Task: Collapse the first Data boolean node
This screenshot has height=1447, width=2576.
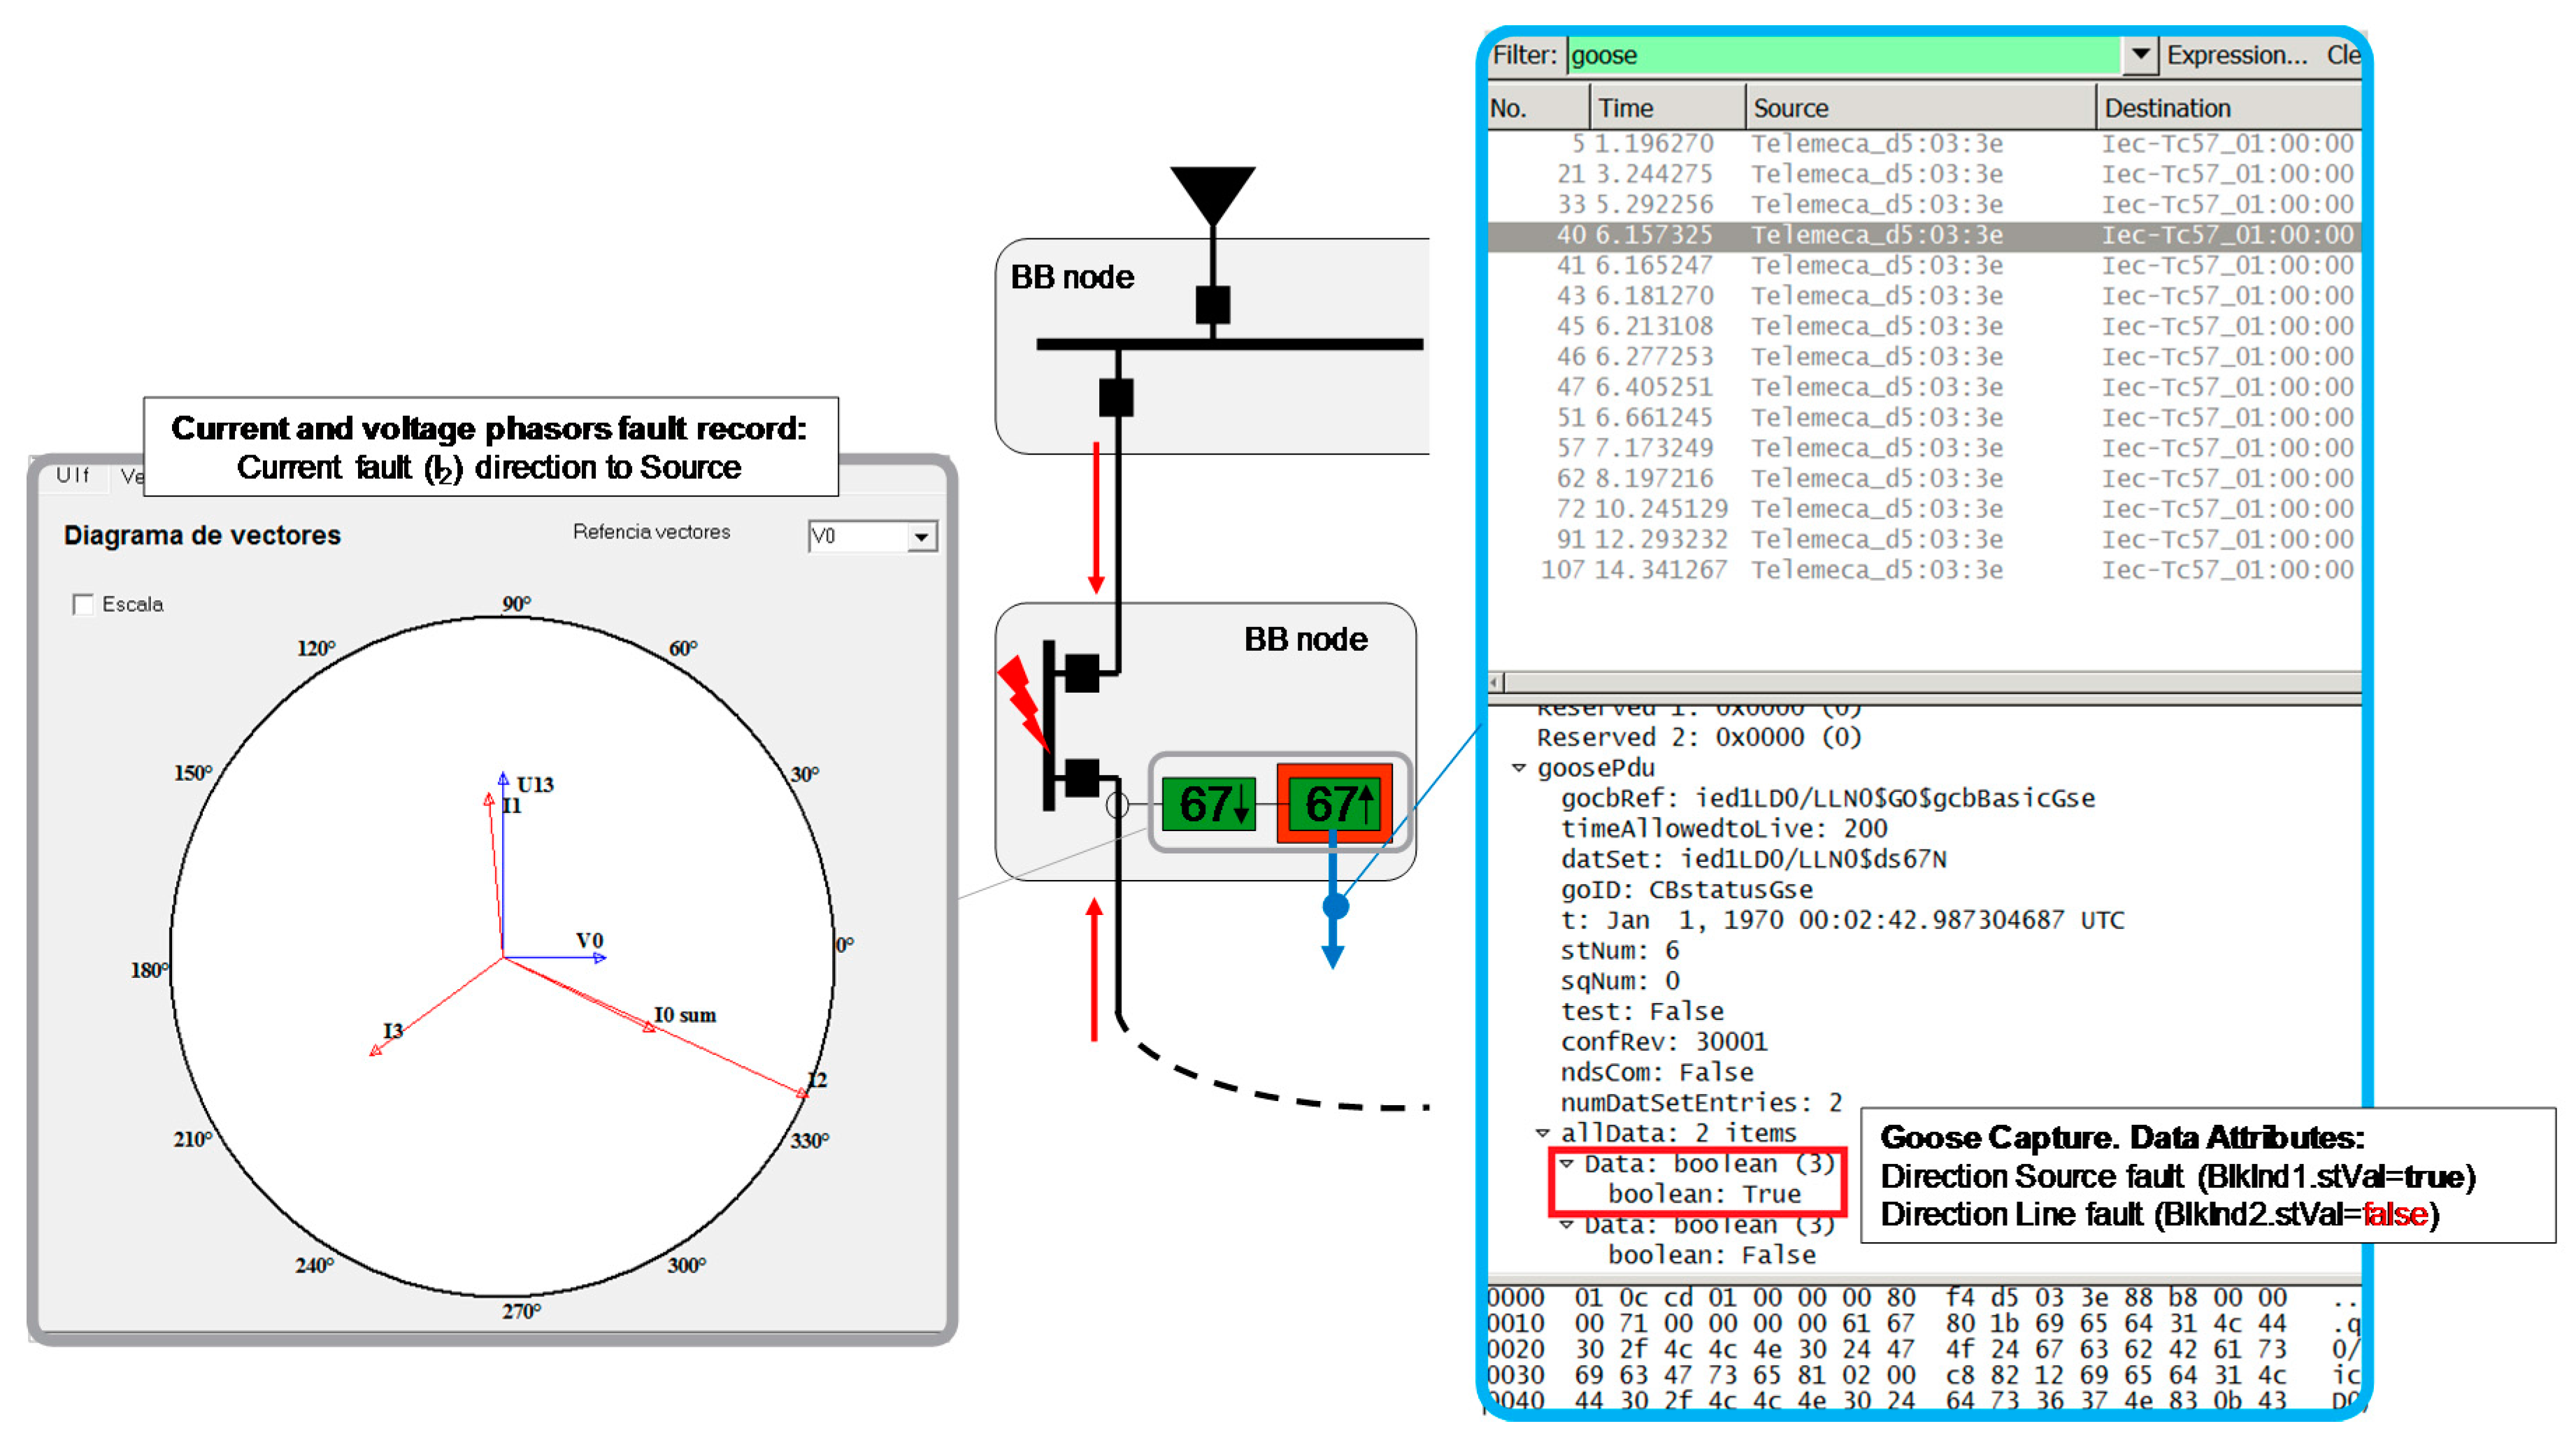Action: pos(1567,1163)
